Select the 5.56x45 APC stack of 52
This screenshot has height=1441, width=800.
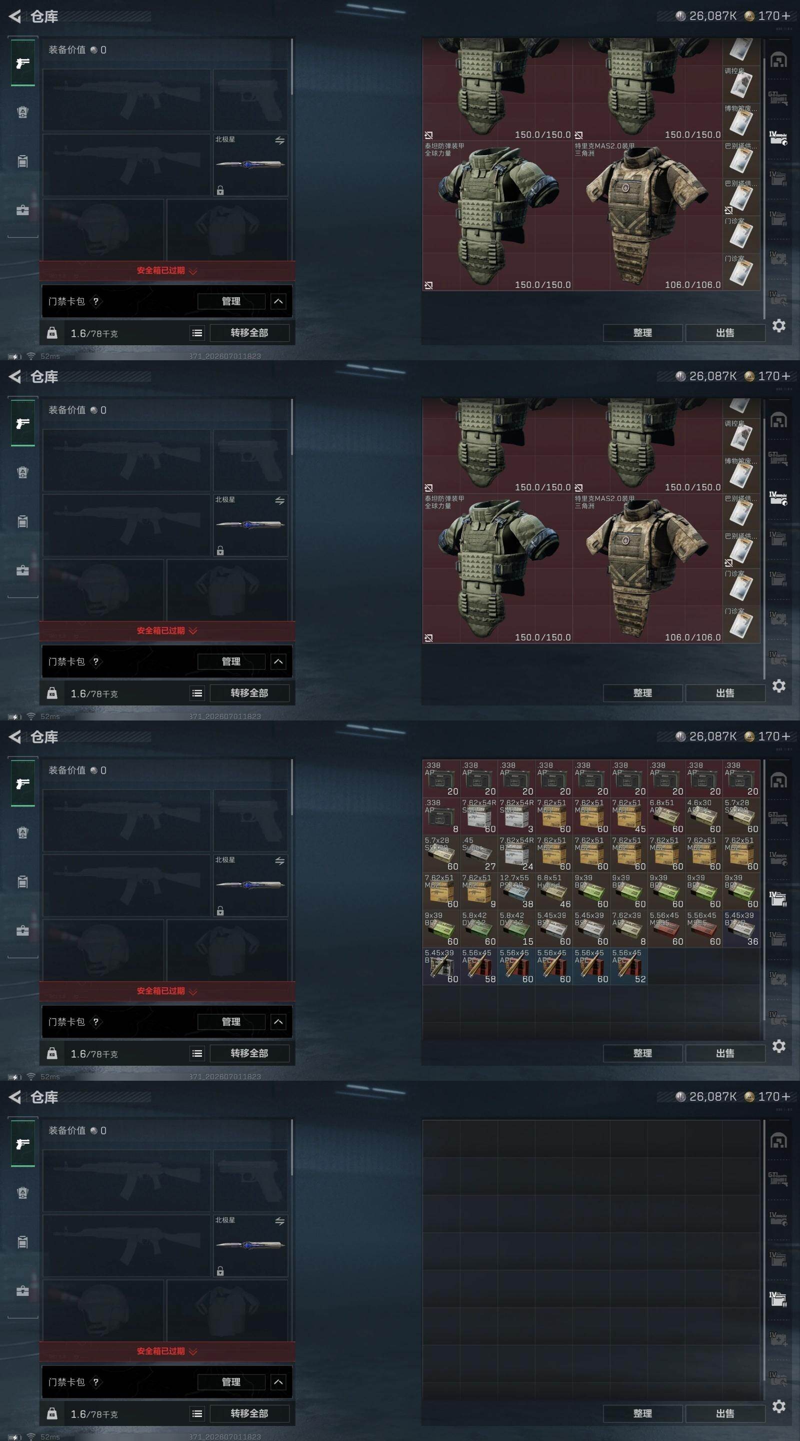click(628, 966)
